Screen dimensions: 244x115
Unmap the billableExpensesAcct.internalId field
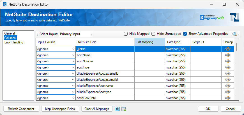[228, 80]
